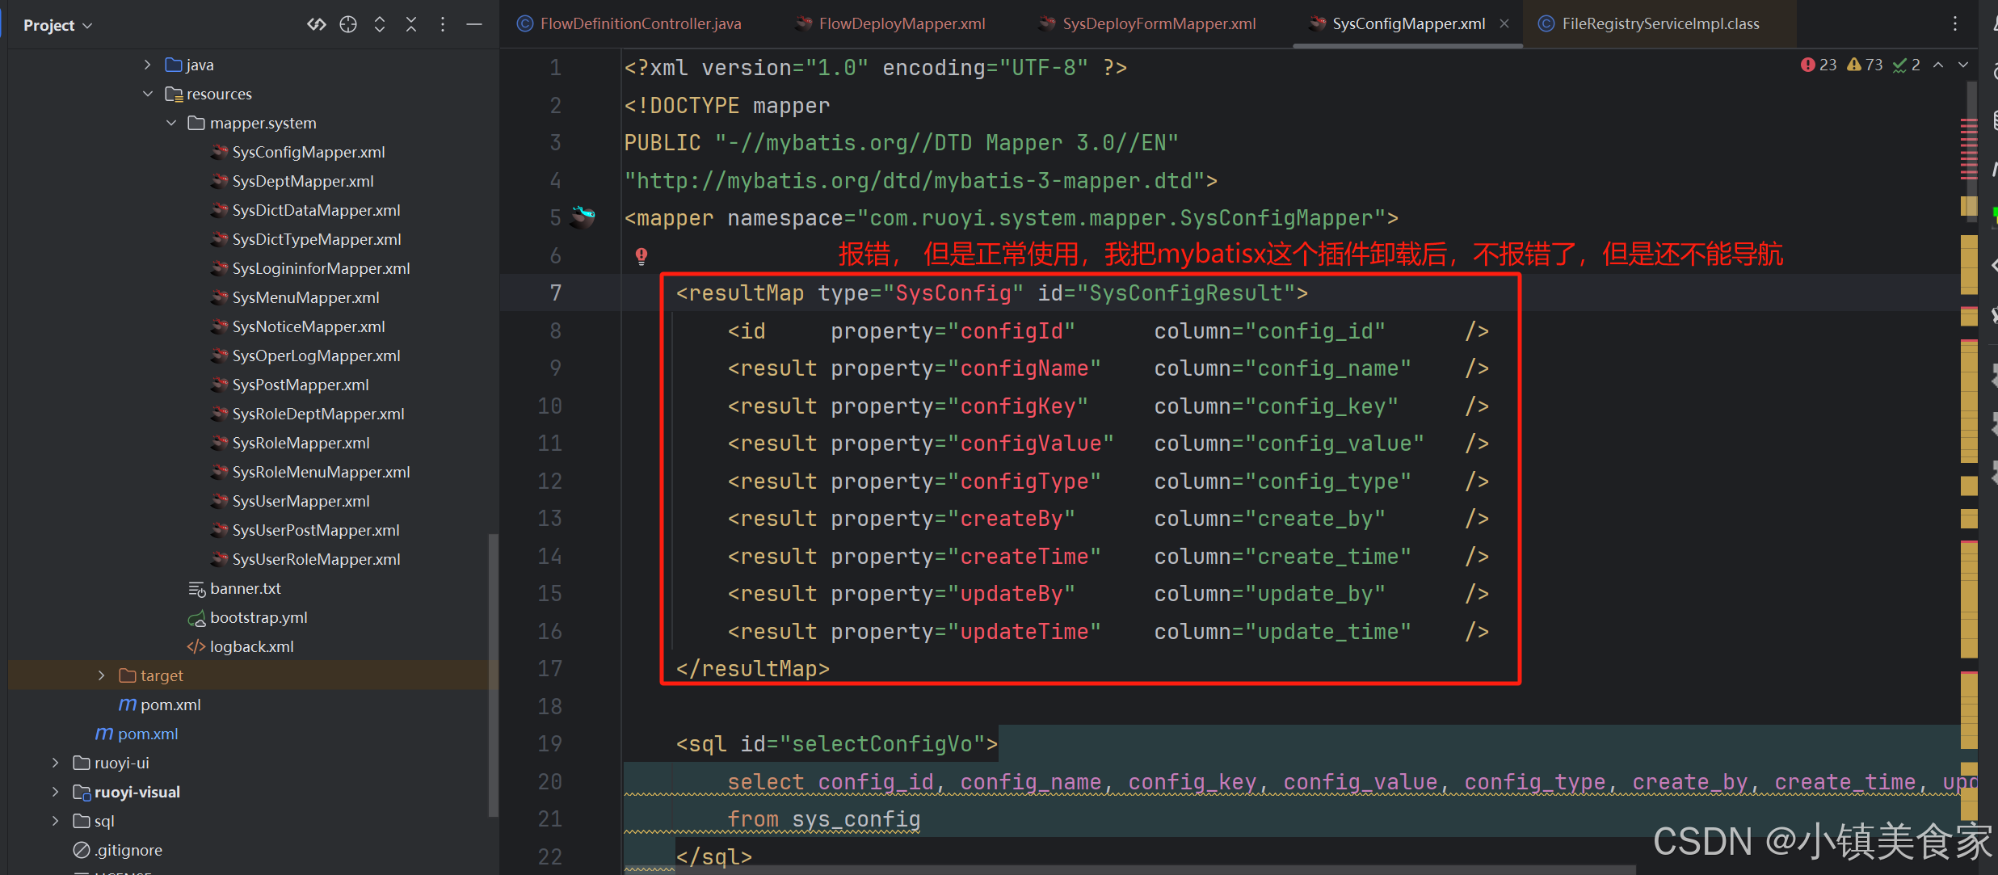Click the red error bulb on line 6

(641, 256)
